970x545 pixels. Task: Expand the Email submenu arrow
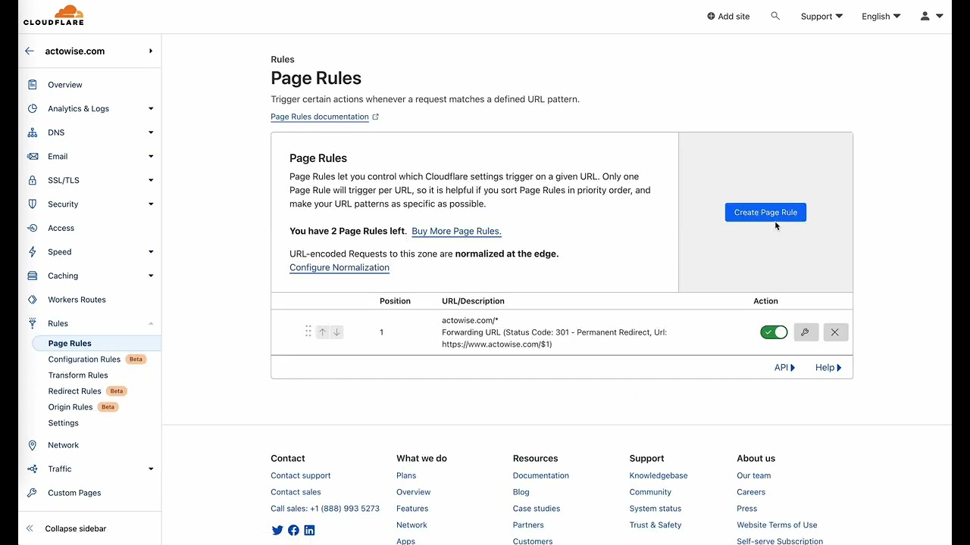coord(151,156)
